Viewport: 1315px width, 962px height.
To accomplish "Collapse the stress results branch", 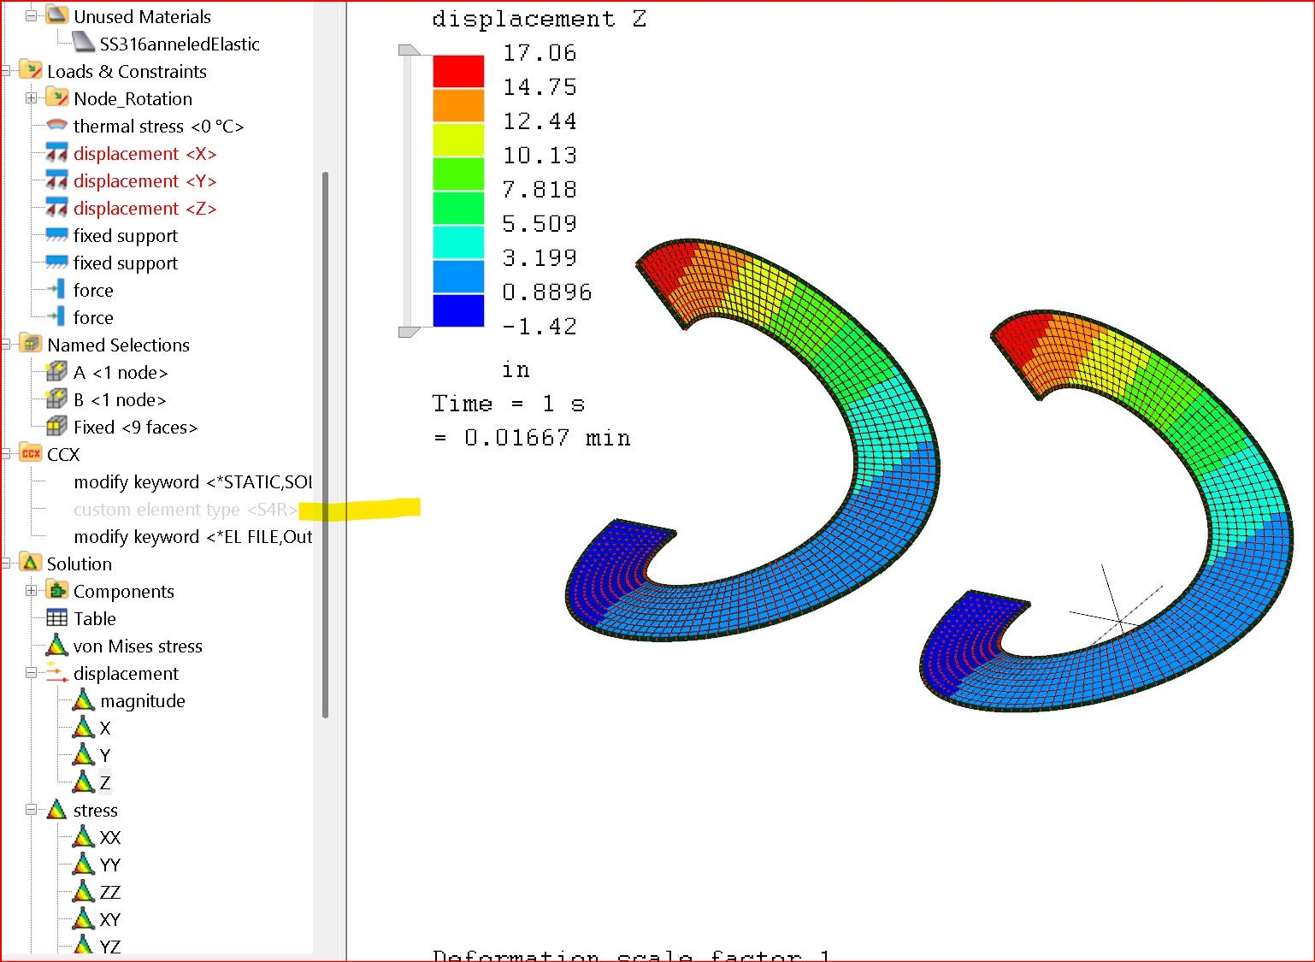I will pyautogui.click(x=31, y=810).
